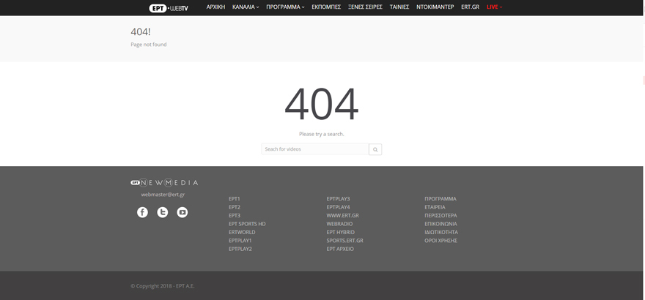Open the YouTube social icon

pyautogui.click(x=183, y=212)
